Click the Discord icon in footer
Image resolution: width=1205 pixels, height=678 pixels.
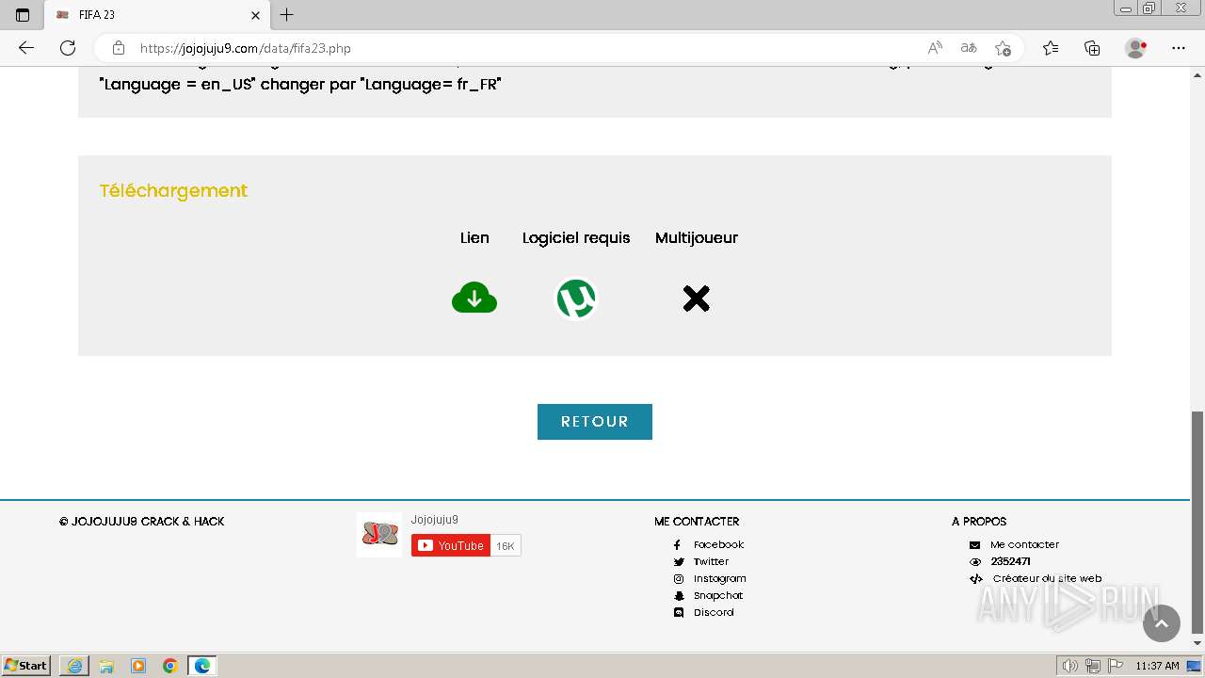tap(678, 613)
